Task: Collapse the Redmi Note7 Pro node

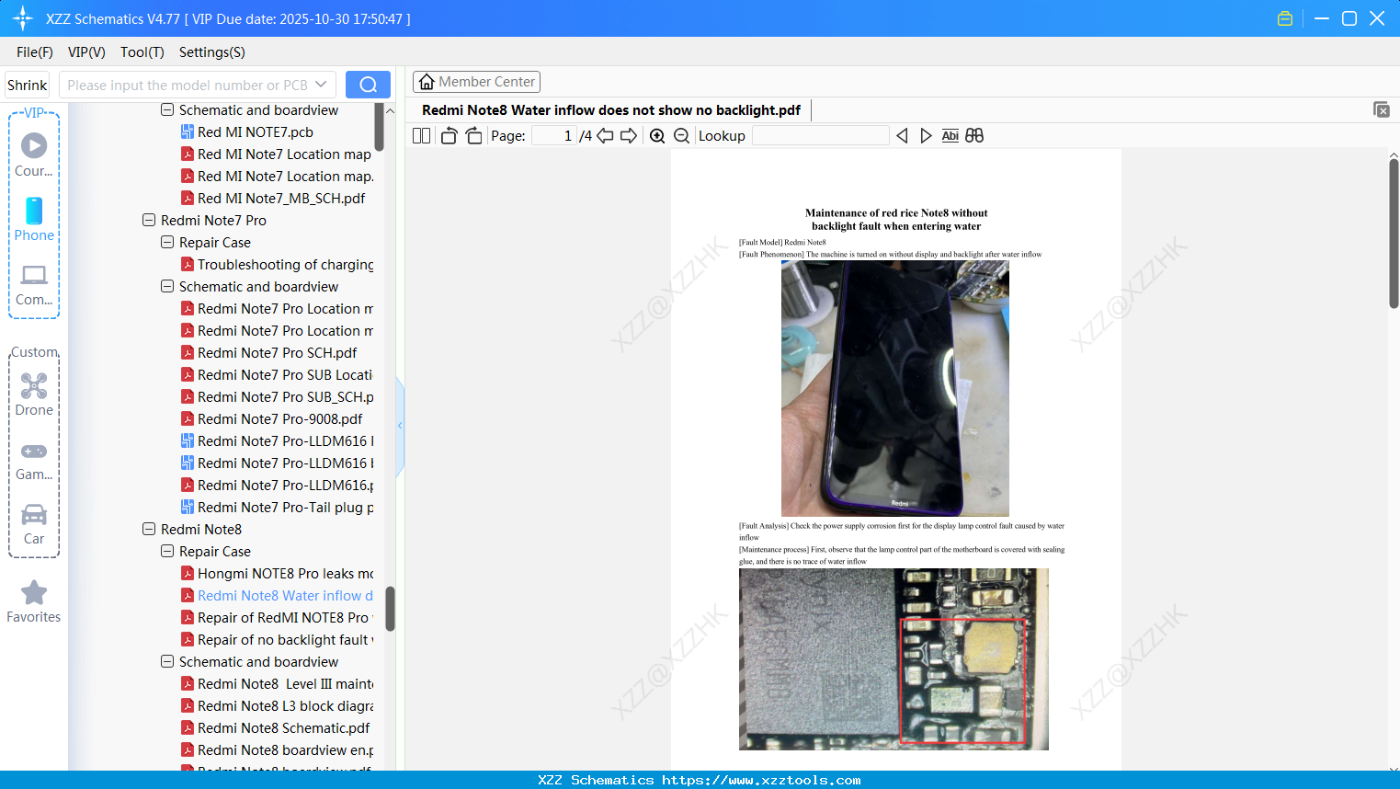Action: [x=149, y=221]
